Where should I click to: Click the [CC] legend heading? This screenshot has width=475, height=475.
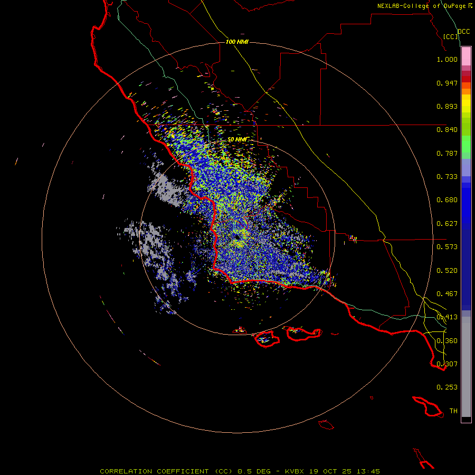(x=451, y=36)
